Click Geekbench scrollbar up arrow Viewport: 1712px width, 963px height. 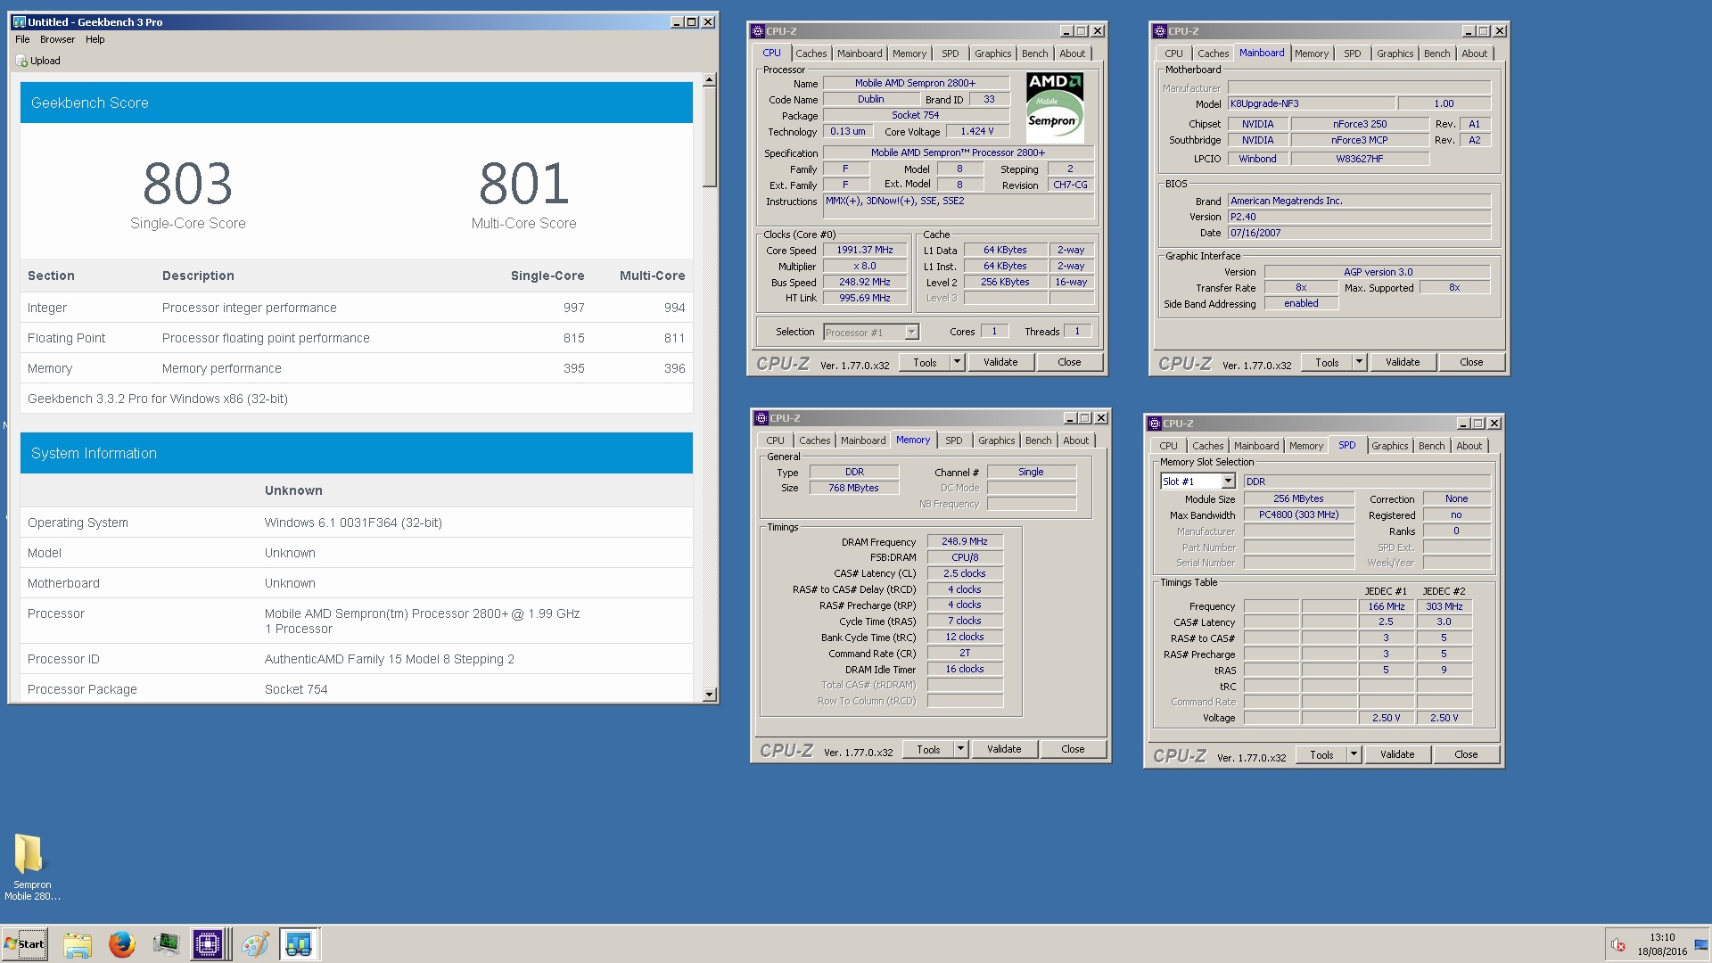709,79
